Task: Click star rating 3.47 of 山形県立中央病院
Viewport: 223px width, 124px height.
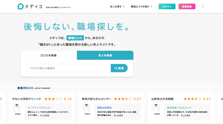Action: pos(197,99)
